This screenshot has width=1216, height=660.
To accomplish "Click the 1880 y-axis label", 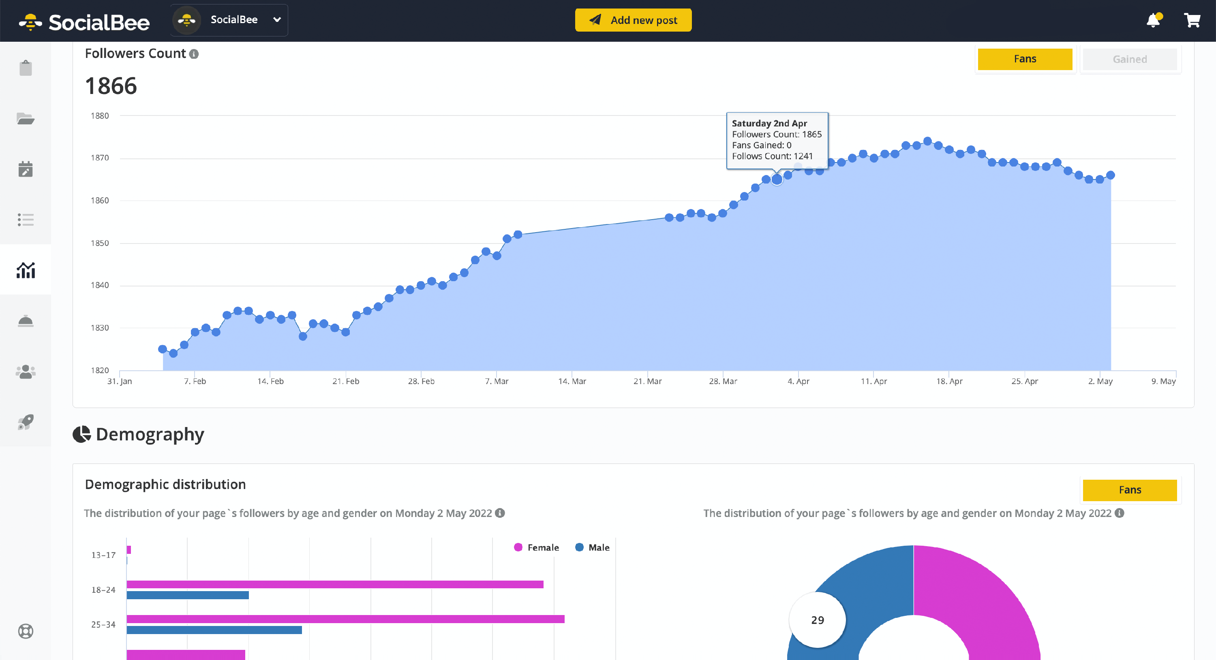I will 100,115.
